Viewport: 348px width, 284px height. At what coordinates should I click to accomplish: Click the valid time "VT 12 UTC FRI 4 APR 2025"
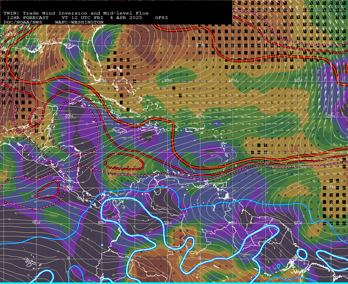click(102, 18)
